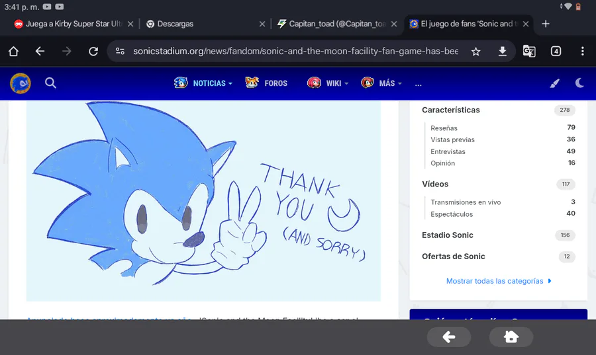Click the 278 count badge for Características
The height and width of the screenshot is (355, 596).
564,110
